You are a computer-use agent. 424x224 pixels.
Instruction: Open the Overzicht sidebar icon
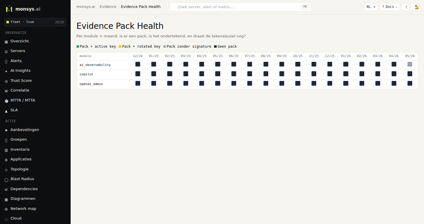coord(6,42)
